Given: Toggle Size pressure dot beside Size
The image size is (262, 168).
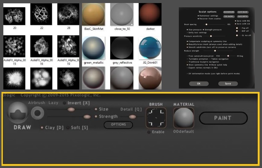Looking at the screenshot, I should point(96,109).
